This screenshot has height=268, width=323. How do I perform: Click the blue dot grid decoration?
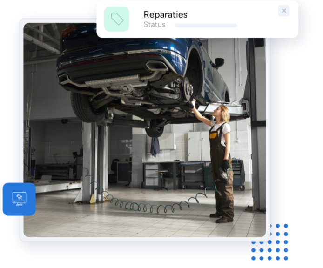point(270,242)
